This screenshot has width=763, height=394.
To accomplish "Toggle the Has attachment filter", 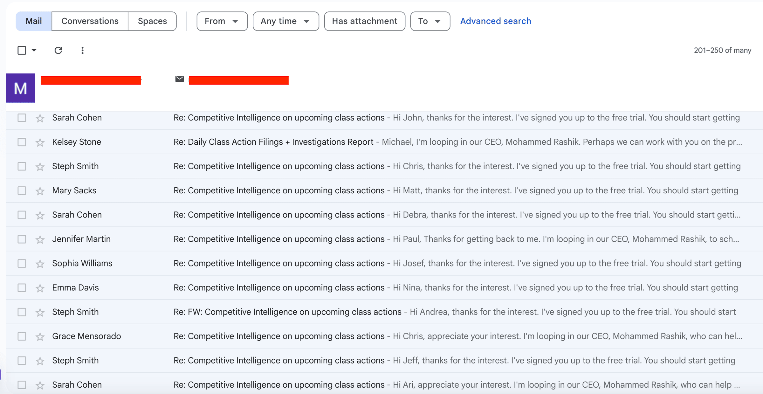I will tap(364, 21).
